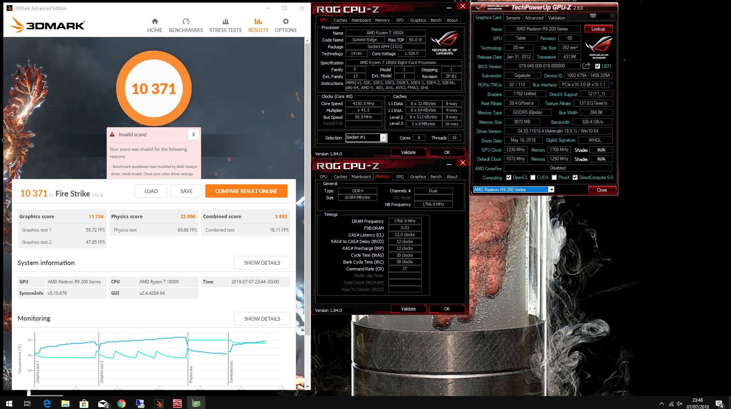Viewport: 731px width, 409px height.
Task: Click Save button in 3DMark
Action: coord(186,191)
